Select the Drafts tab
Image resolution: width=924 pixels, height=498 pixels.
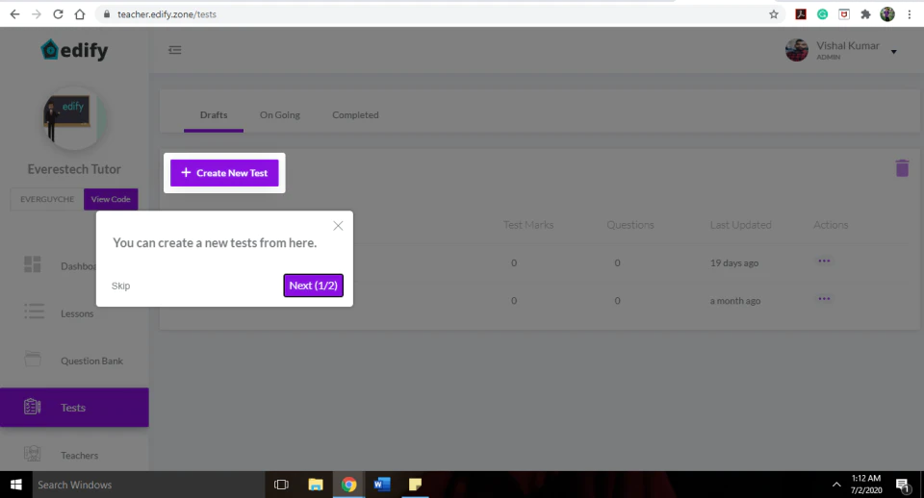(214, 114)
